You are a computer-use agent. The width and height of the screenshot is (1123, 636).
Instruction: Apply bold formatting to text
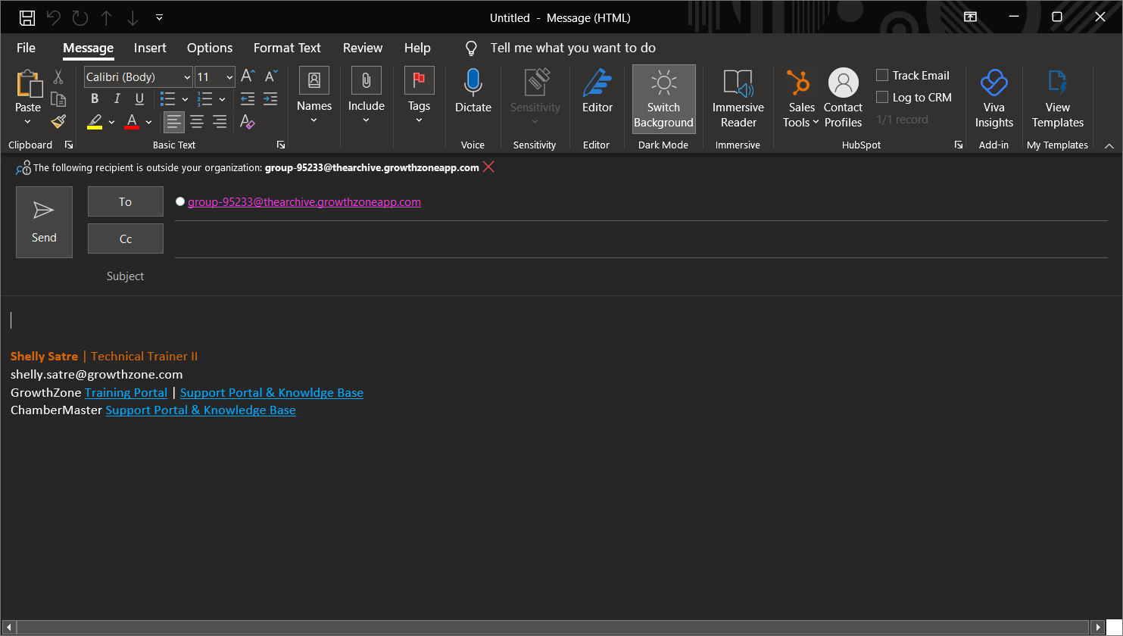[94, 98]
